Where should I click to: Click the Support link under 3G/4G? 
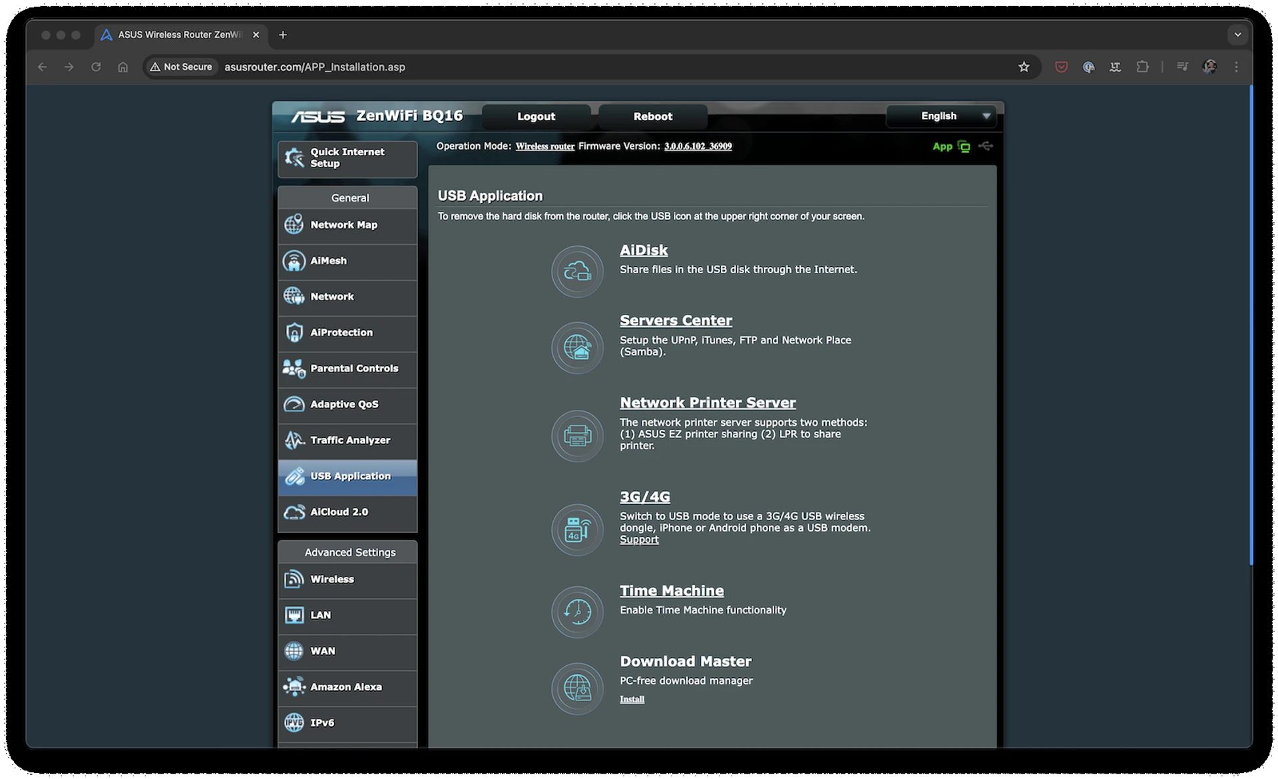pos(639,540)
